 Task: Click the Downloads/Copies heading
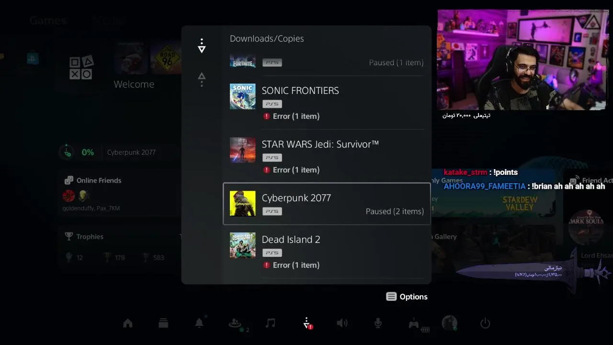[x=267, y=39]
